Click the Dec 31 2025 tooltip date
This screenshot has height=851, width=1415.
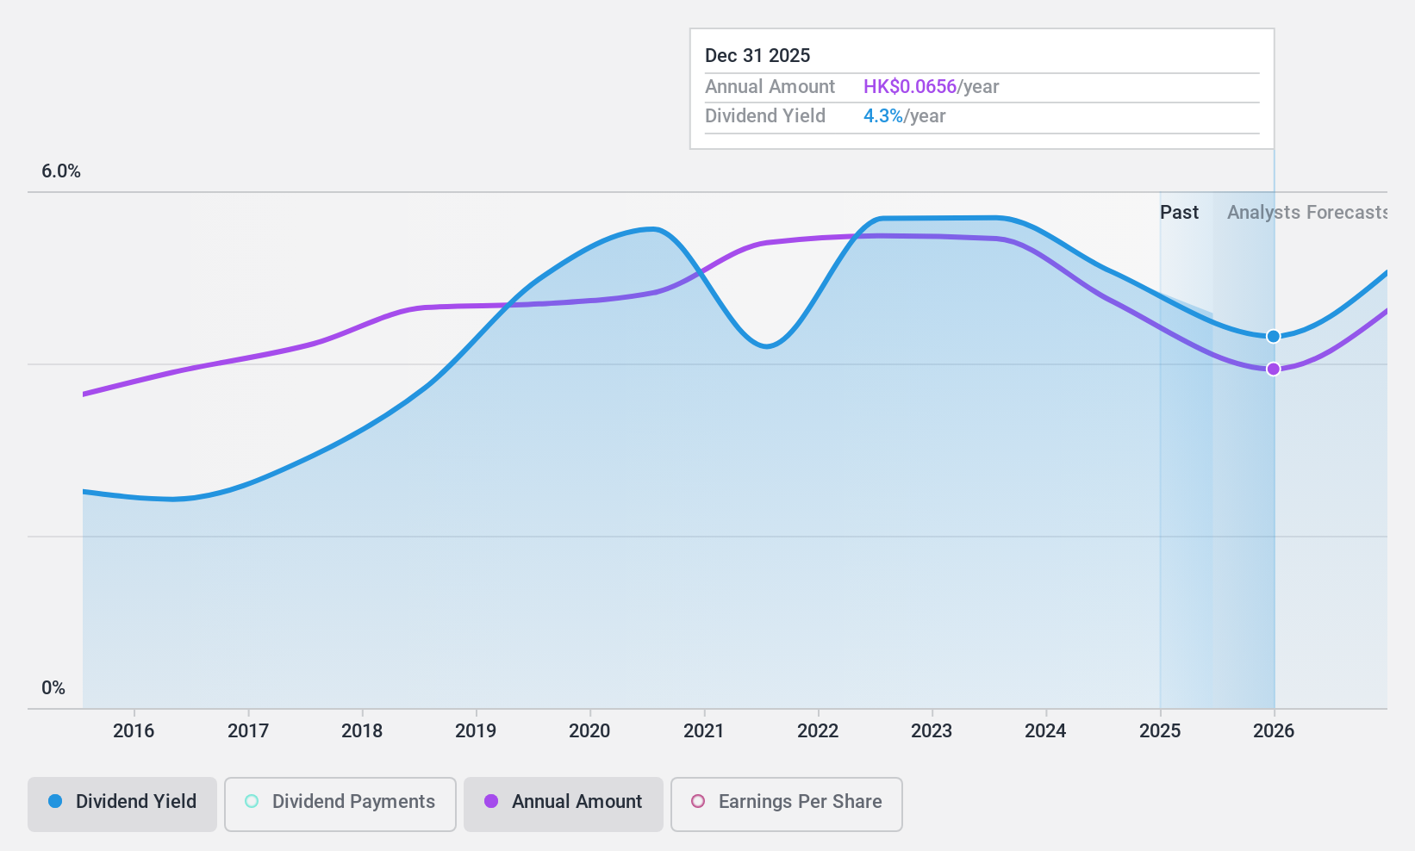[757, 56]
